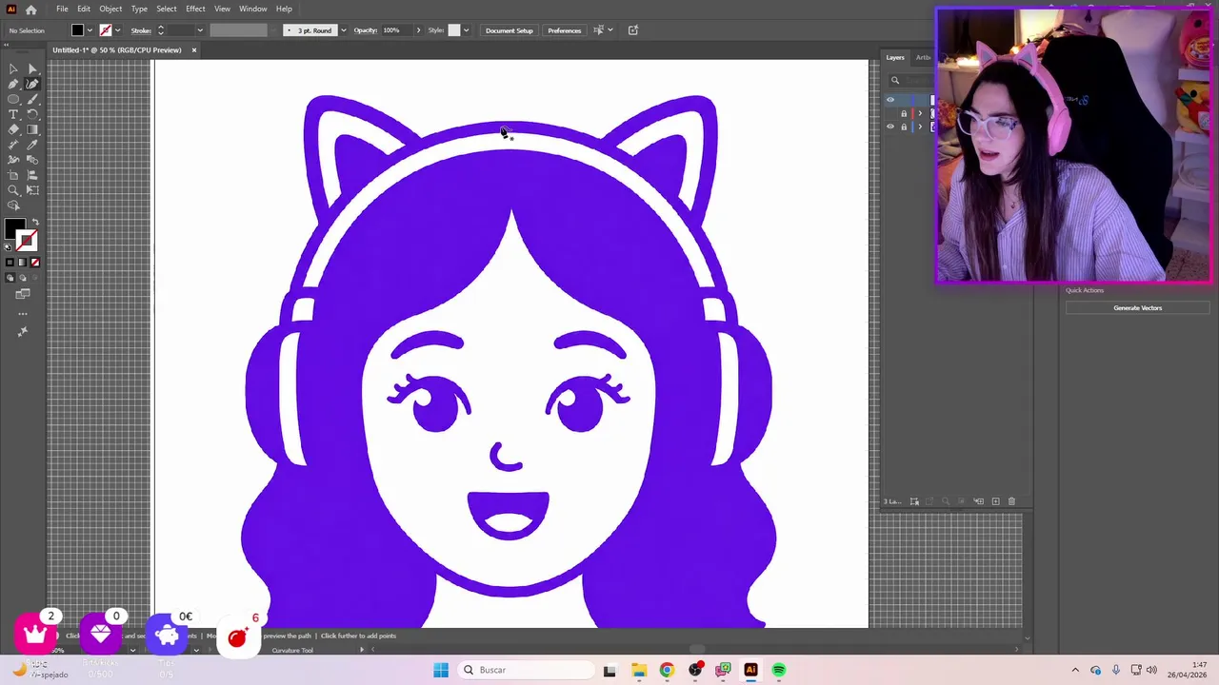Close the Untitled-1 document tab
1219x685 pixels.
point(193,49)
